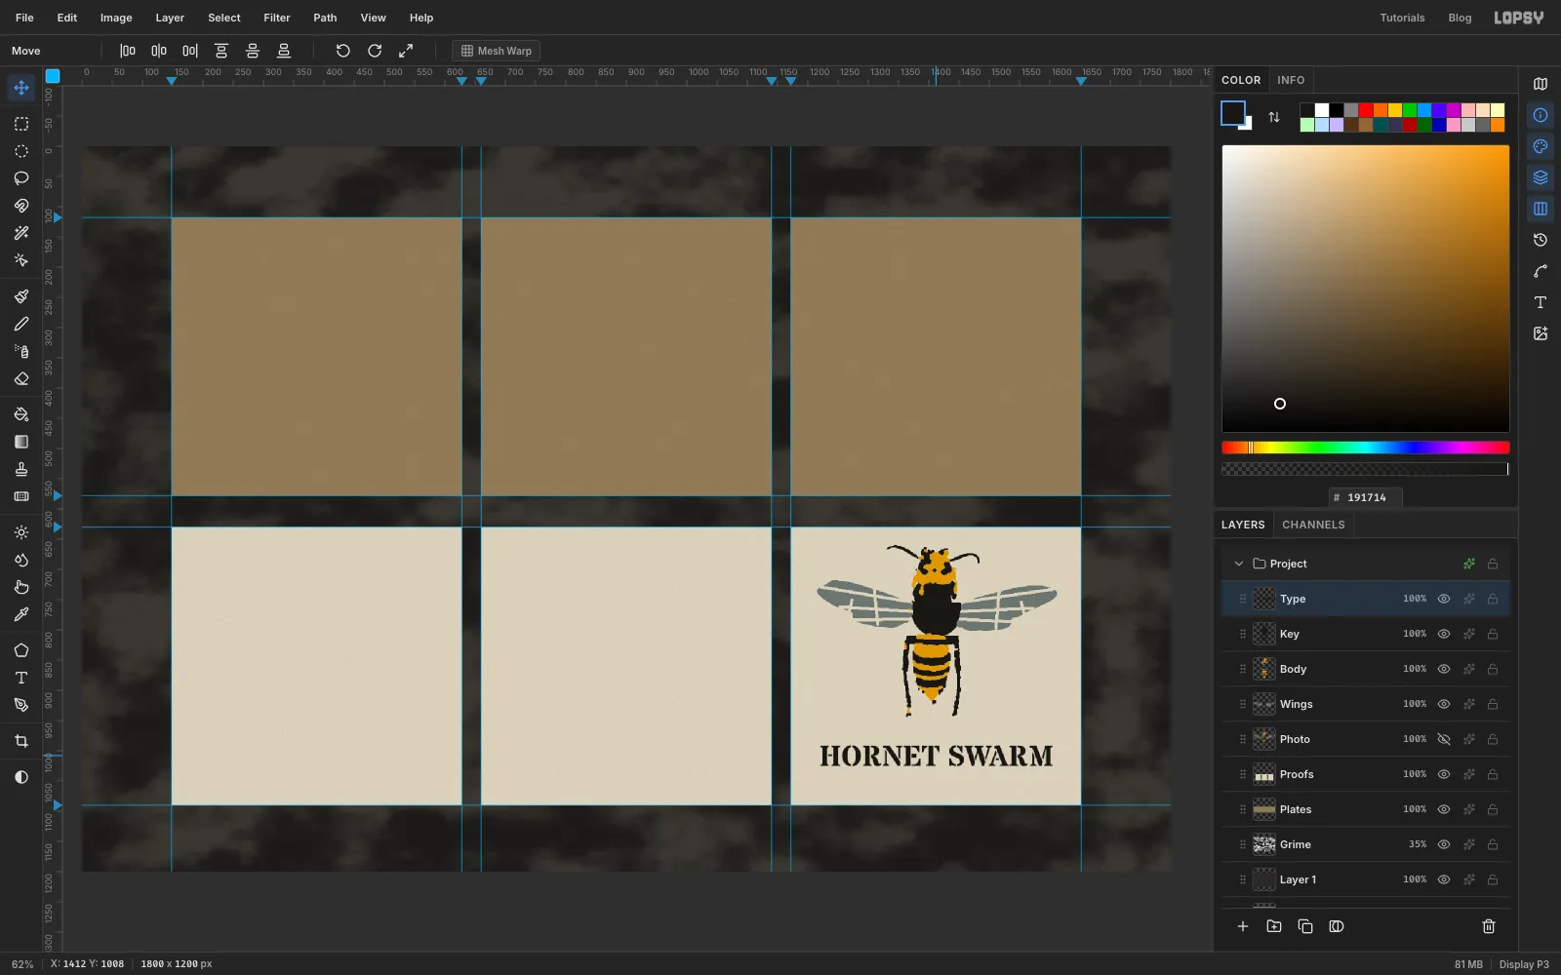Click the hue spectrum slider
1561x975 pixels.
pyautogui.click(x=1366, y=448)
